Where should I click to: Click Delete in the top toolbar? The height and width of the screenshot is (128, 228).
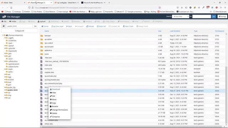point(65,21)
